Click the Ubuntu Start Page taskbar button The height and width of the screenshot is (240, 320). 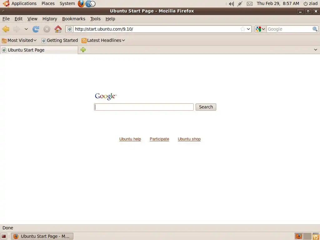42,236
